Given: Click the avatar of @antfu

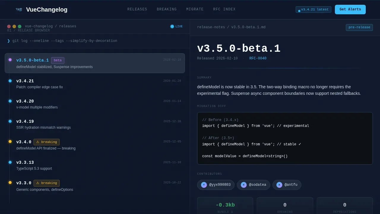Looking at the screenshot, I should coord(279,185).
